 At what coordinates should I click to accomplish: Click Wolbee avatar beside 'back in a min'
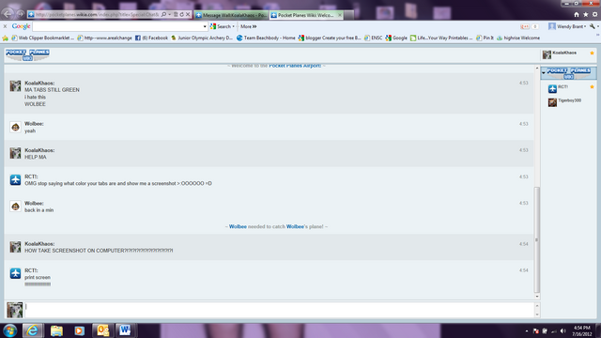point(15,207)
